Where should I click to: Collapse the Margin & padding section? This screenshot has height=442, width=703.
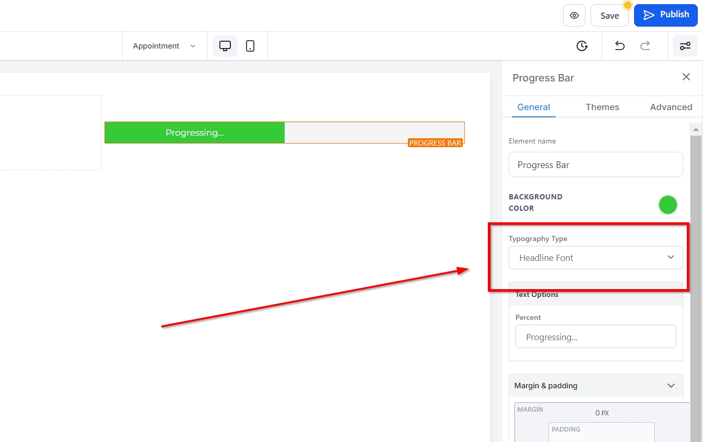pos(671,386)
